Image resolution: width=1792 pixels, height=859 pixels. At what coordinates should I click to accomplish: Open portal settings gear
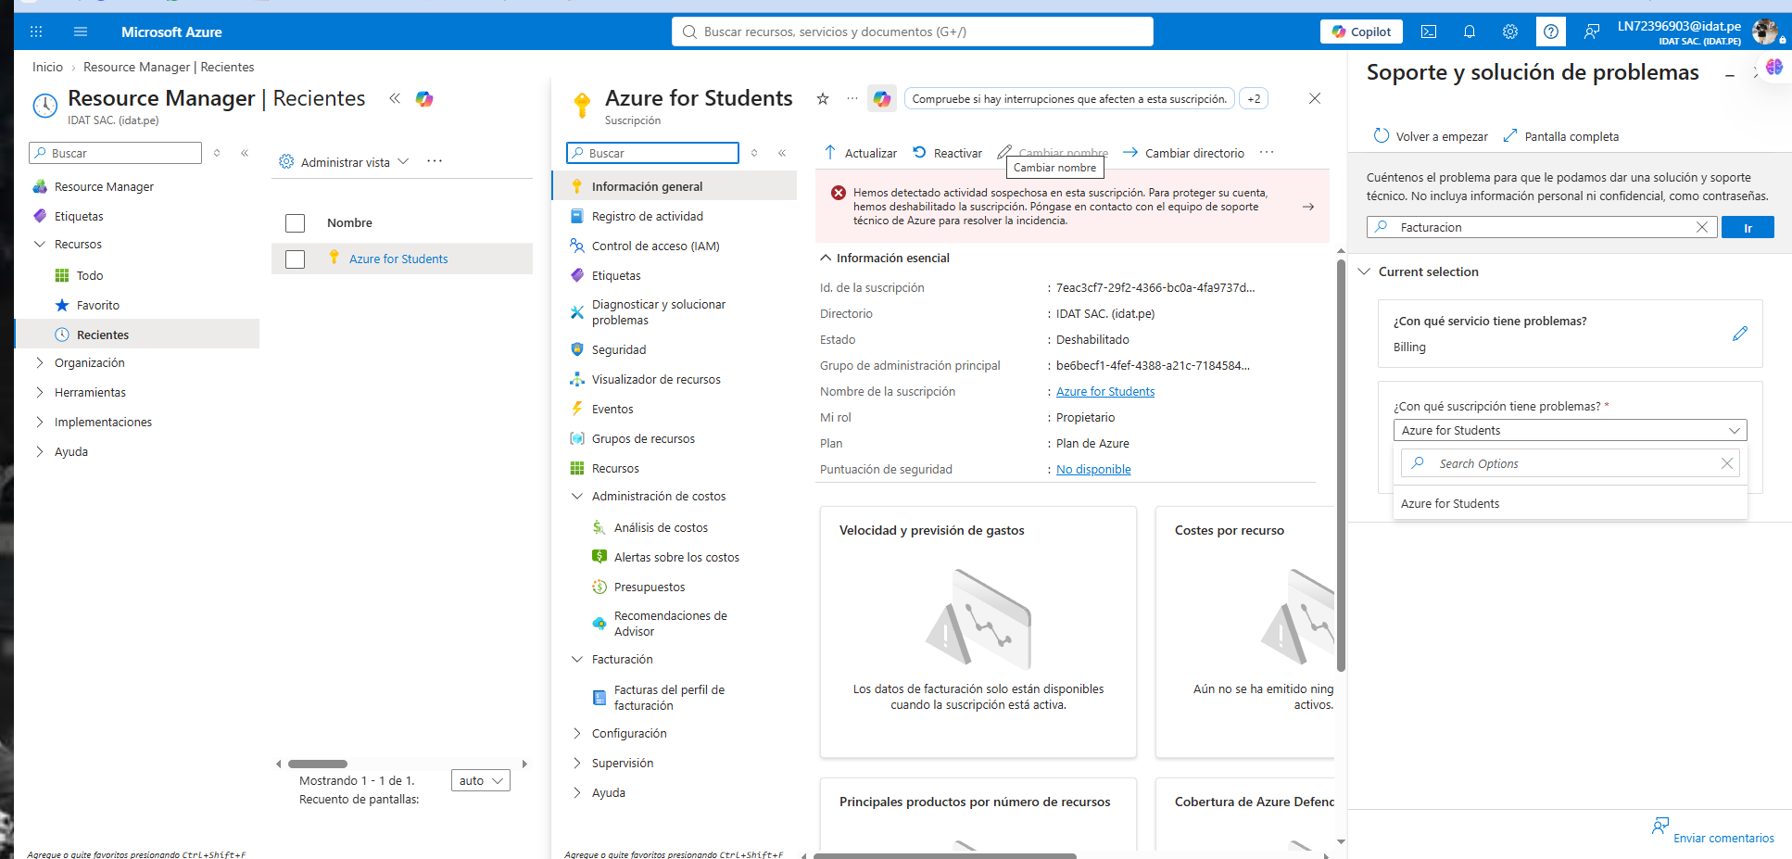(x=1510, y=32)
